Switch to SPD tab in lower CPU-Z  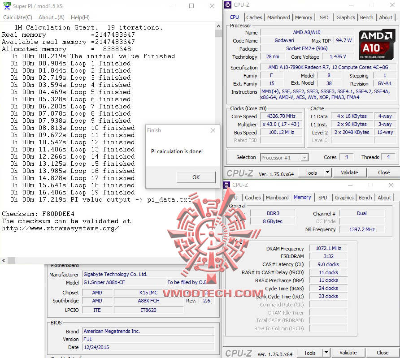(x=323, y=198)
